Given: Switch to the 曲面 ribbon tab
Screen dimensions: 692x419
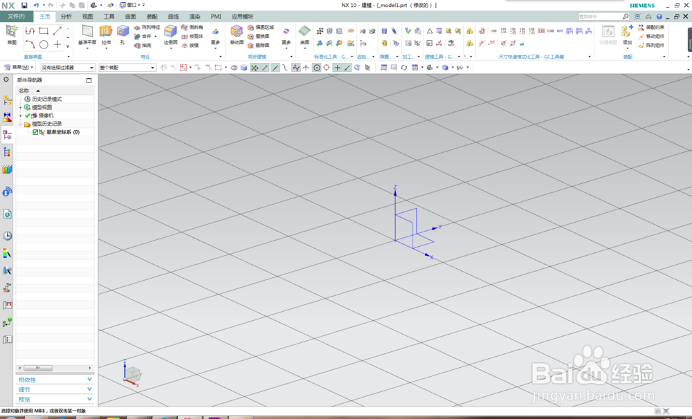Looking at the screenshot, I should coord(131,17).
